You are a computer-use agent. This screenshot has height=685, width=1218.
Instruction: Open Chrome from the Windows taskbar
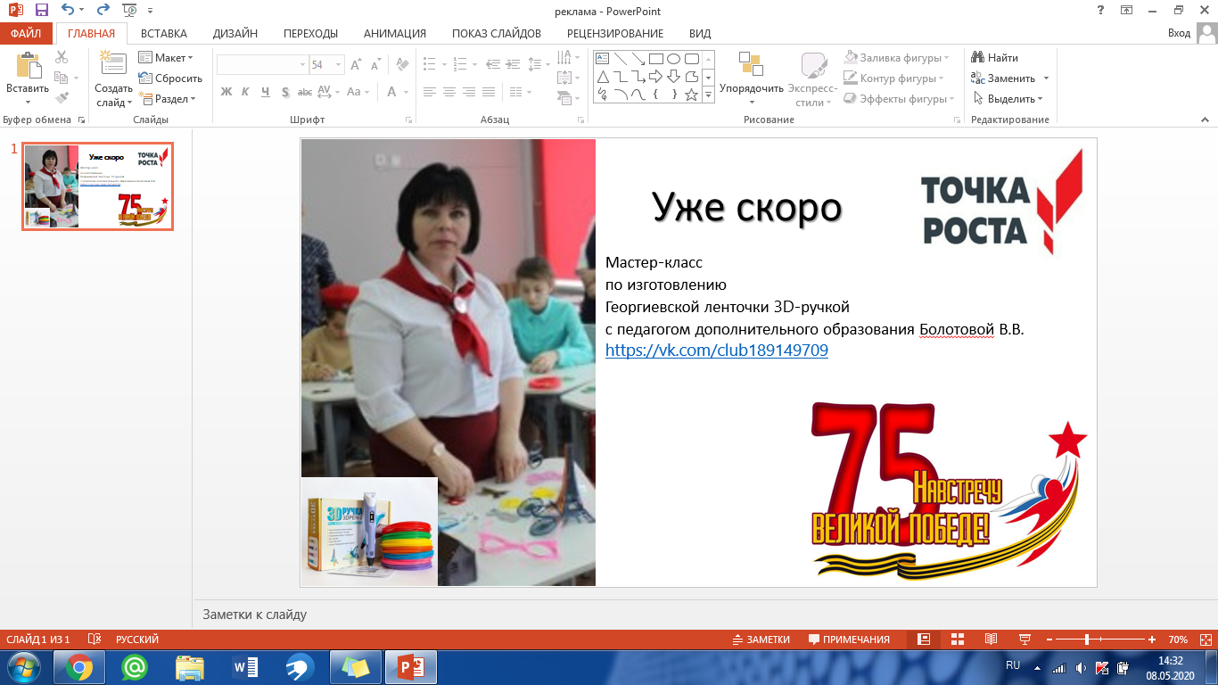[79, 666]
